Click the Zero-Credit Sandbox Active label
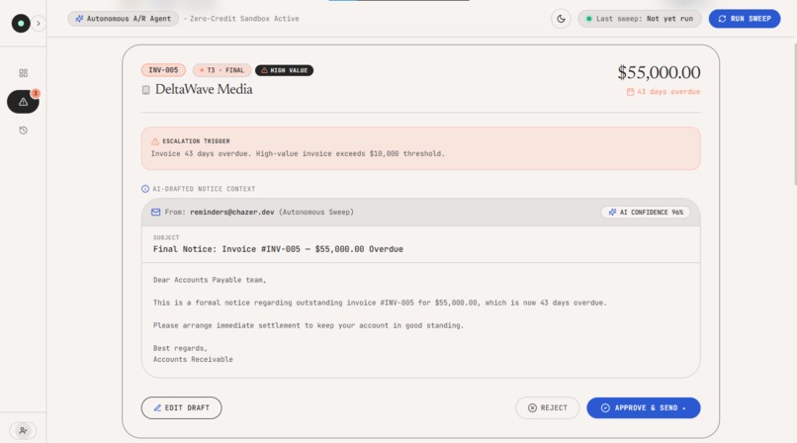 244,19
